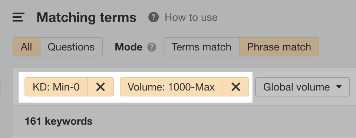Open the Global volume filter dropdown

(303, 87)
